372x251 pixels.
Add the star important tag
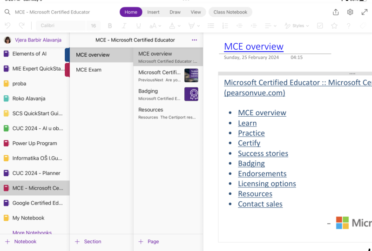[334, 26]
